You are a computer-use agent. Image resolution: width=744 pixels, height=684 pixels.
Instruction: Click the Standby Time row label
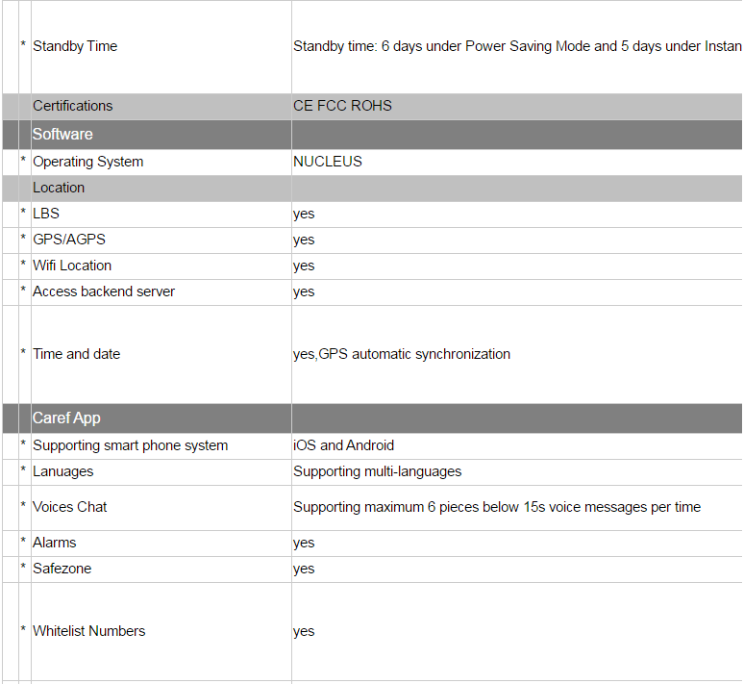(75, 46)
